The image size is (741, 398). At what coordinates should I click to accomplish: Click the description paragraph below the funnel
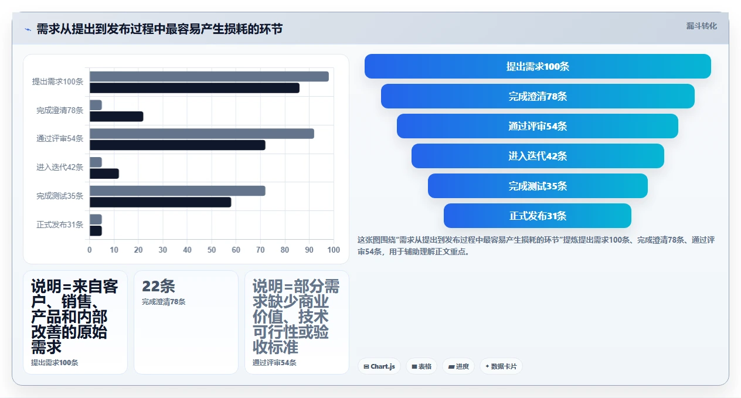tap(538, 246)
